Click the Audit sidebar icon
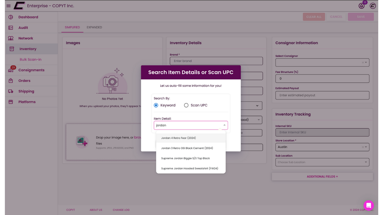The width and height of the screenshot is (383, 215). 11,28
